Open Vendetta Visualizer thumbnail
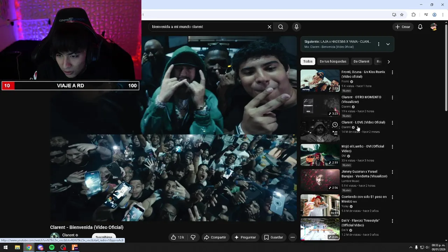 (x=320, y=180)
